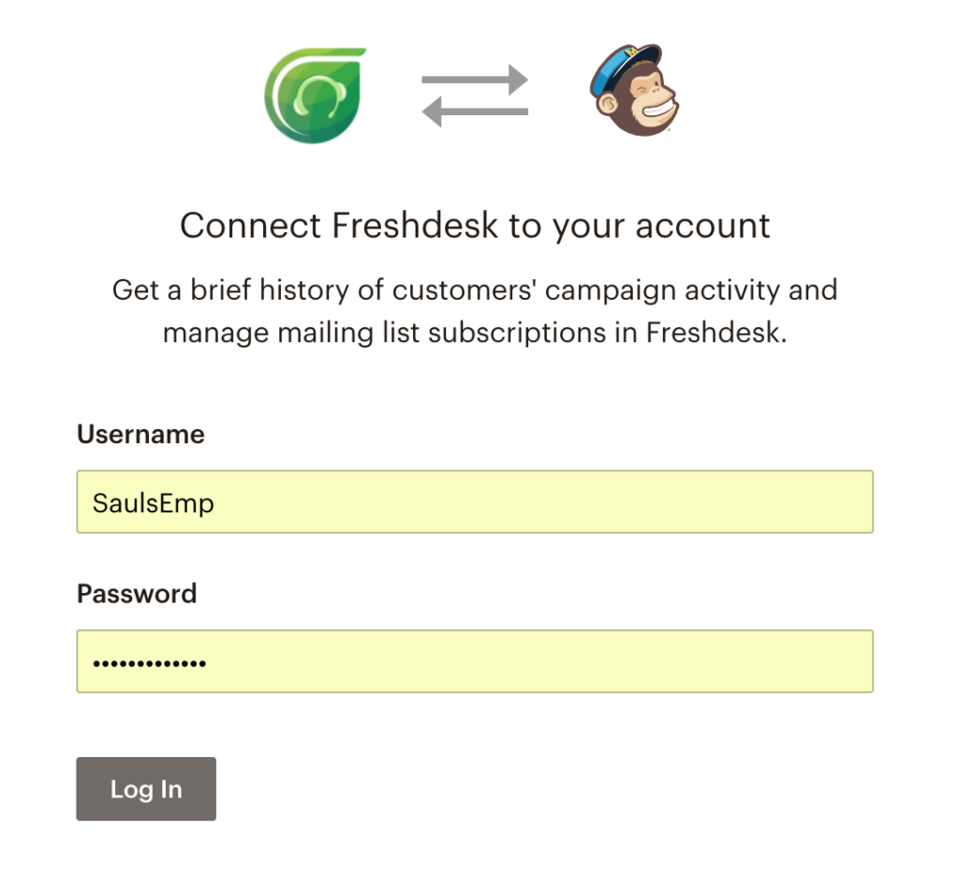Focus the Username input field
959x890 pixels.
[475, 502]
